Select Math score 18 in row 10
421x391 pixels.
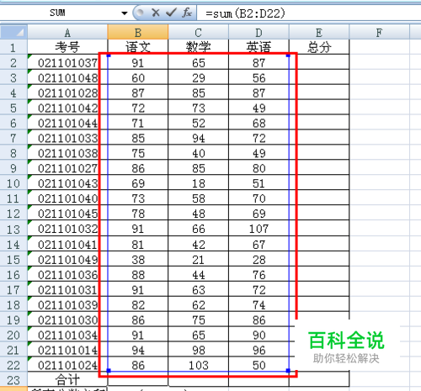[198, 183]
